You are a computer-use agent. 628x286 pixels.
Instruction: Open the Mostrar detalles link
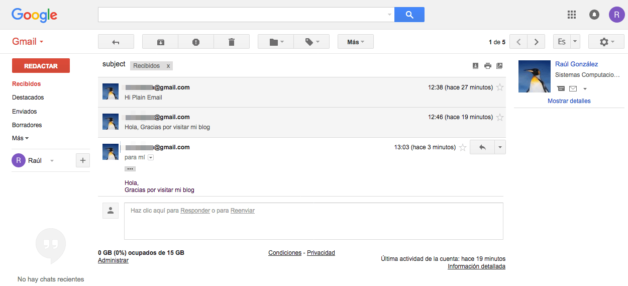(569, 101)
